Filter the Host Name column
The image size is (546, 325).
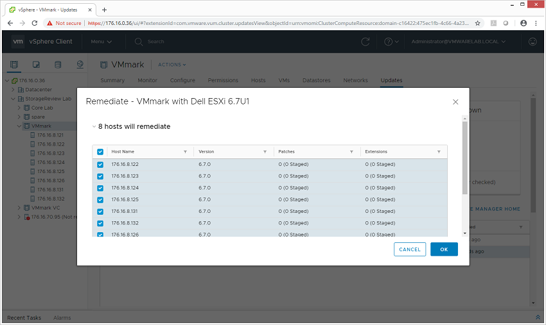(185, 152)
